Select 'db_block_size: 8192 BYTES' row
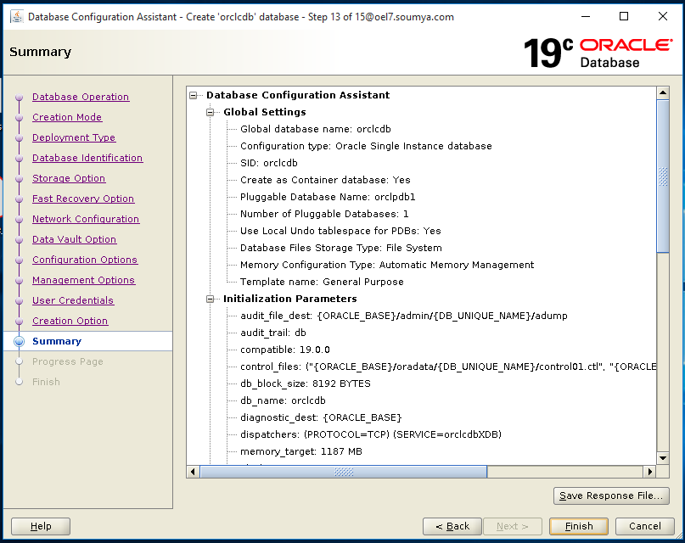 306,384
